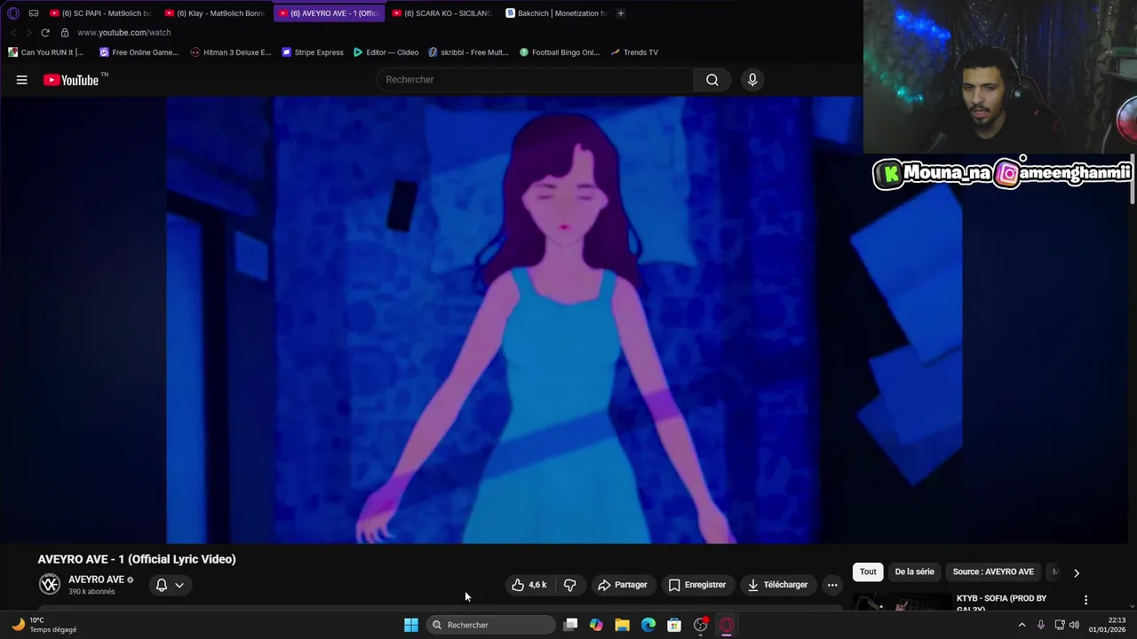
Task: Open the Trends TV bookmark
Action: pos(634,52)
